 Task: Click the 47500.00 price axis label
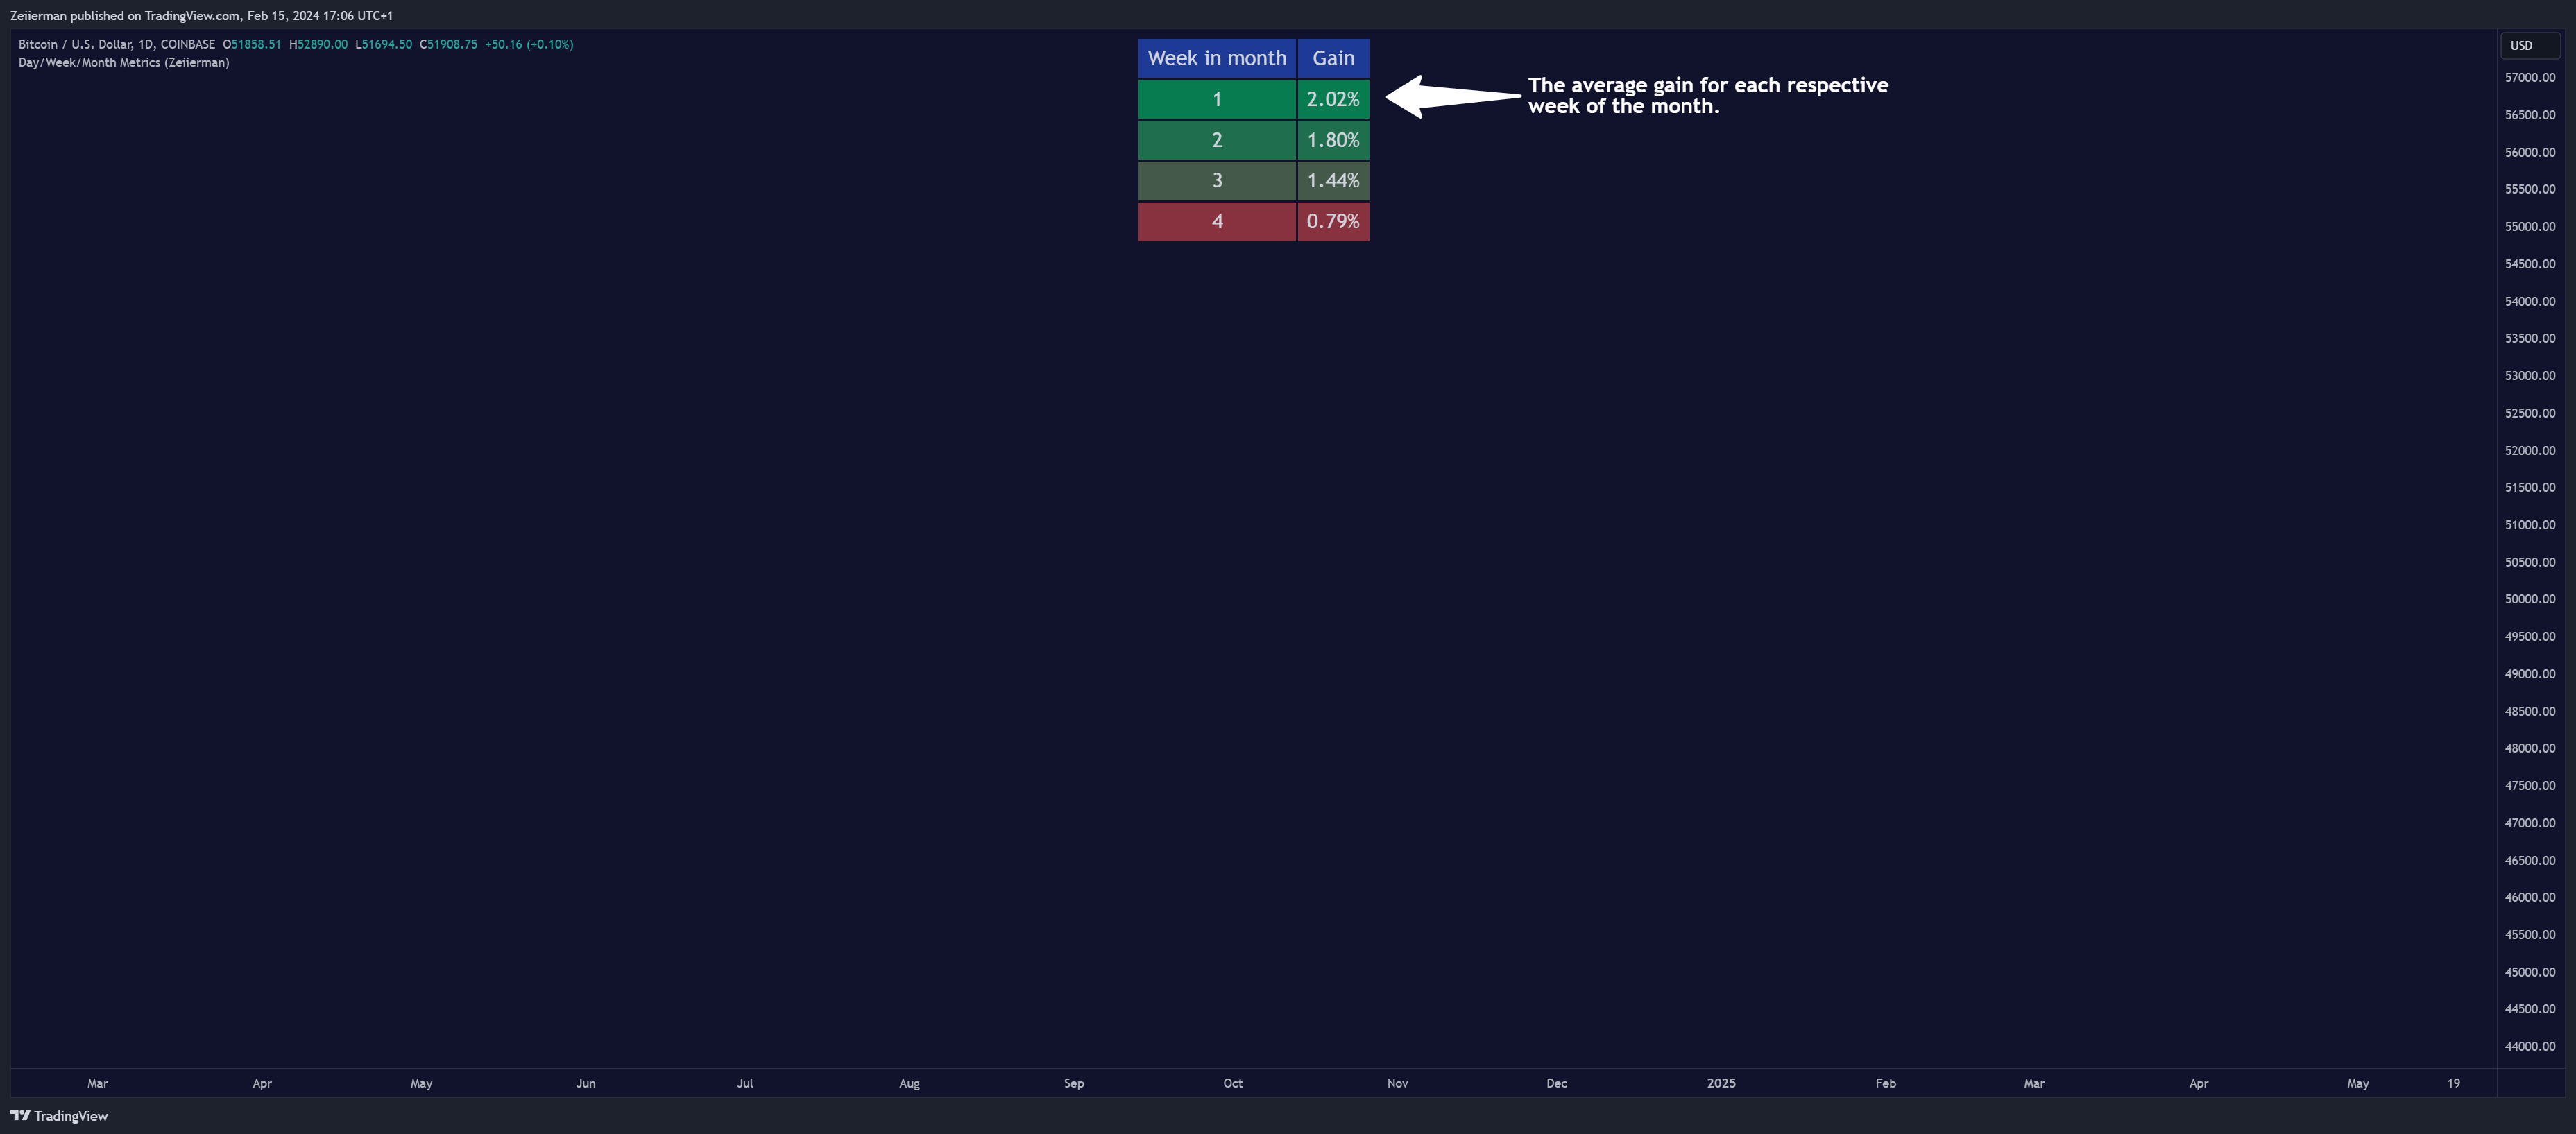pyautogui.click(x=2529, y=785)
